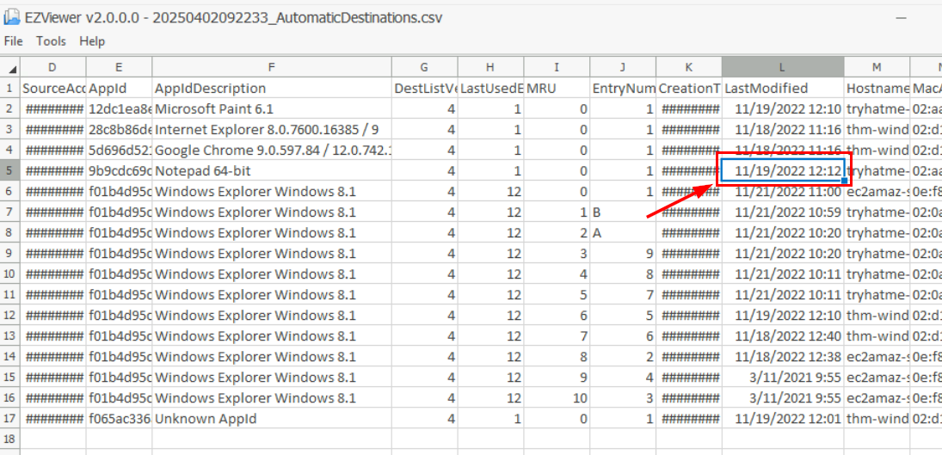Open the Tools menu
Screen dimensions: 942x455
51,40
